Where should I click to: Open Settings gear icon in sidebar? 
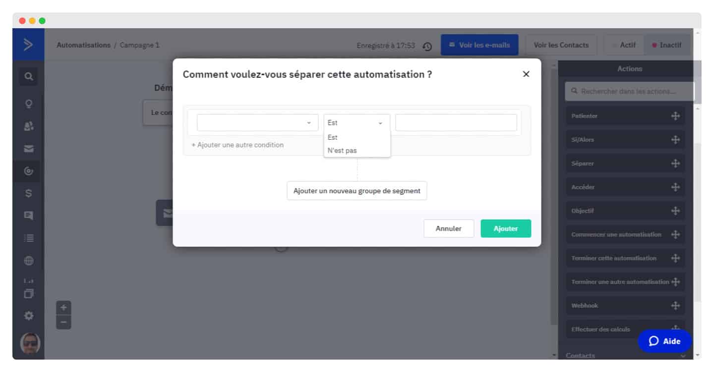point(29,315)
